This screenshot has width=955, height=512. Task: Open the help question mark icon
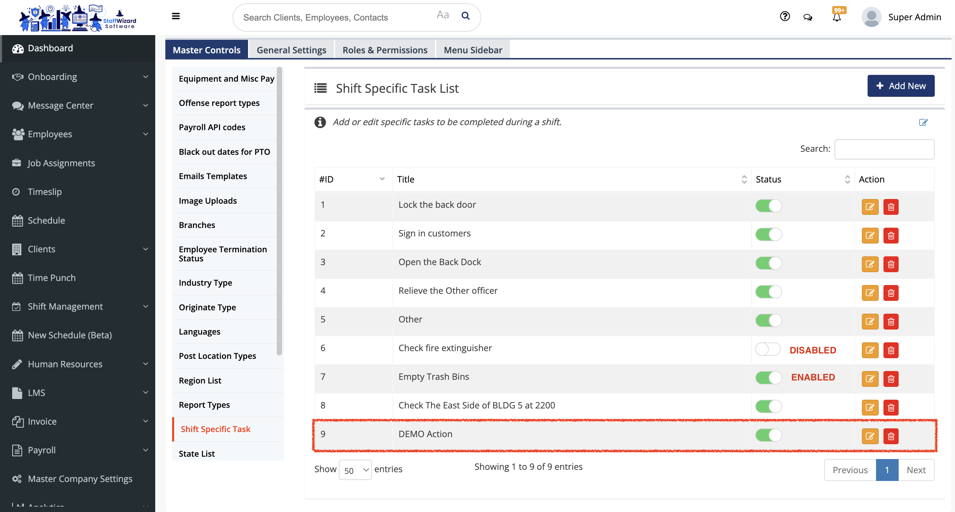pyautogui.click(x=785, y=16)
